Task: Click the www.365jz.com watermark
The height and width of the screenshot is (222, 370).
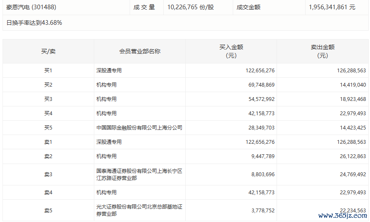Action: point(342,216)
